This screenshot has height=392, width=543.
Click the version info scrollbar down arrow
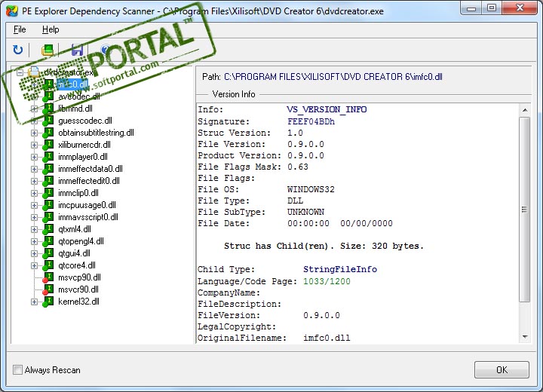525,337
